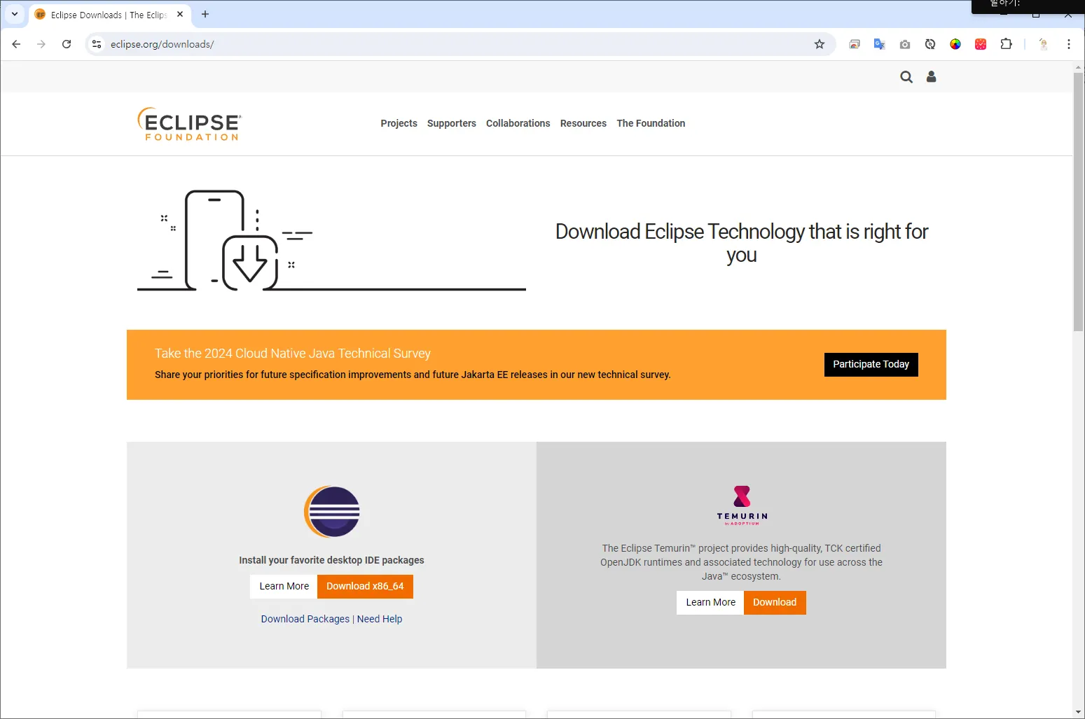
Task: Click the camera screenshot extension
Action: click(905, 44)
